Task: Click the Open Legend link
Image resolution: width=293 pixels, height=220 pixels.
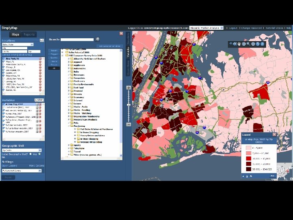Action: (9, 165)
